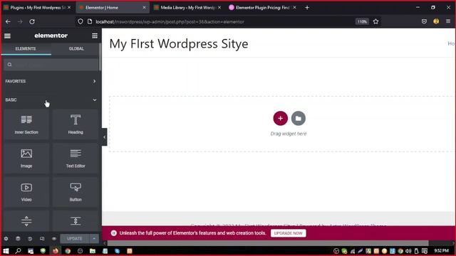This screenshot has width=456, height=256.
Task: Select the Spacer widget
Action: [76, 221]
